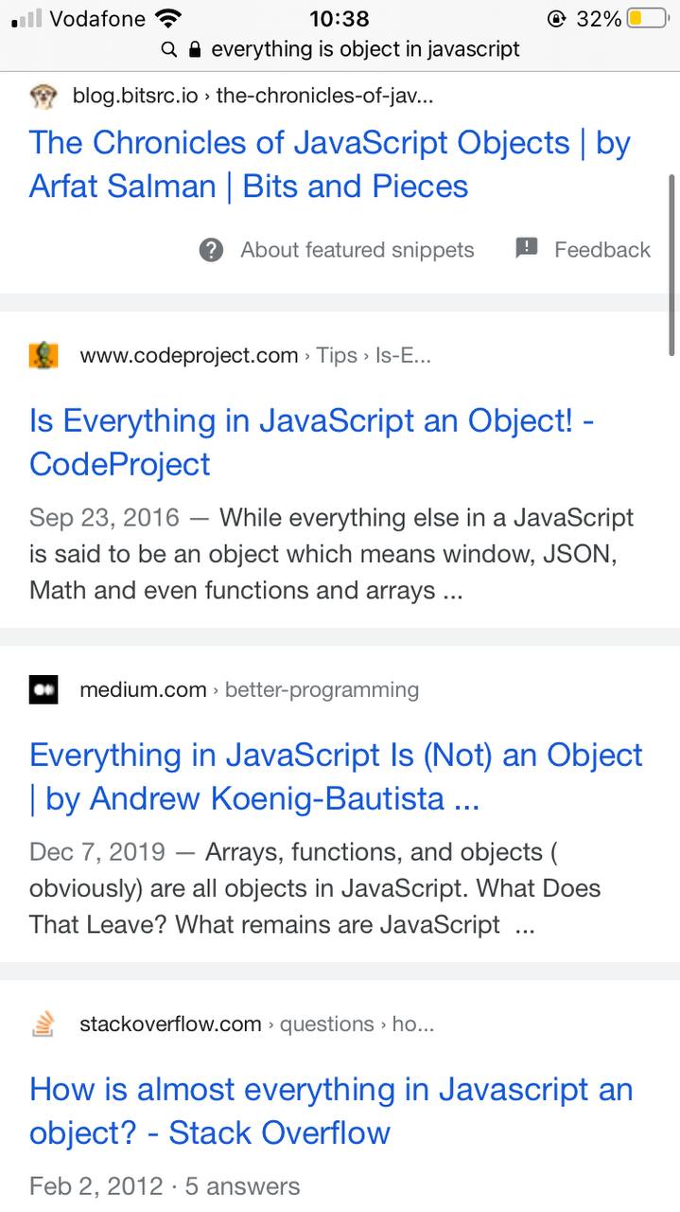Tap the question mark icon beside About featured snippets
Screen dimensions: 680x1212
coord(212,250)
